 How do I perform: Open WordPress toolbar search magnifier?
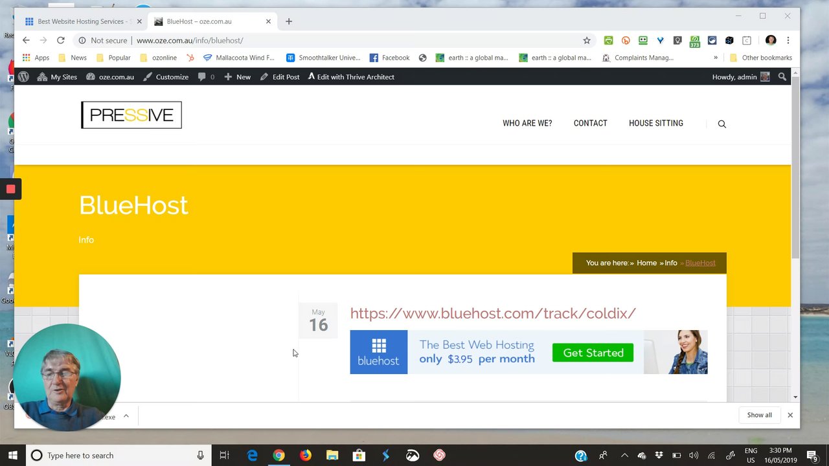[x=782, y=76]
